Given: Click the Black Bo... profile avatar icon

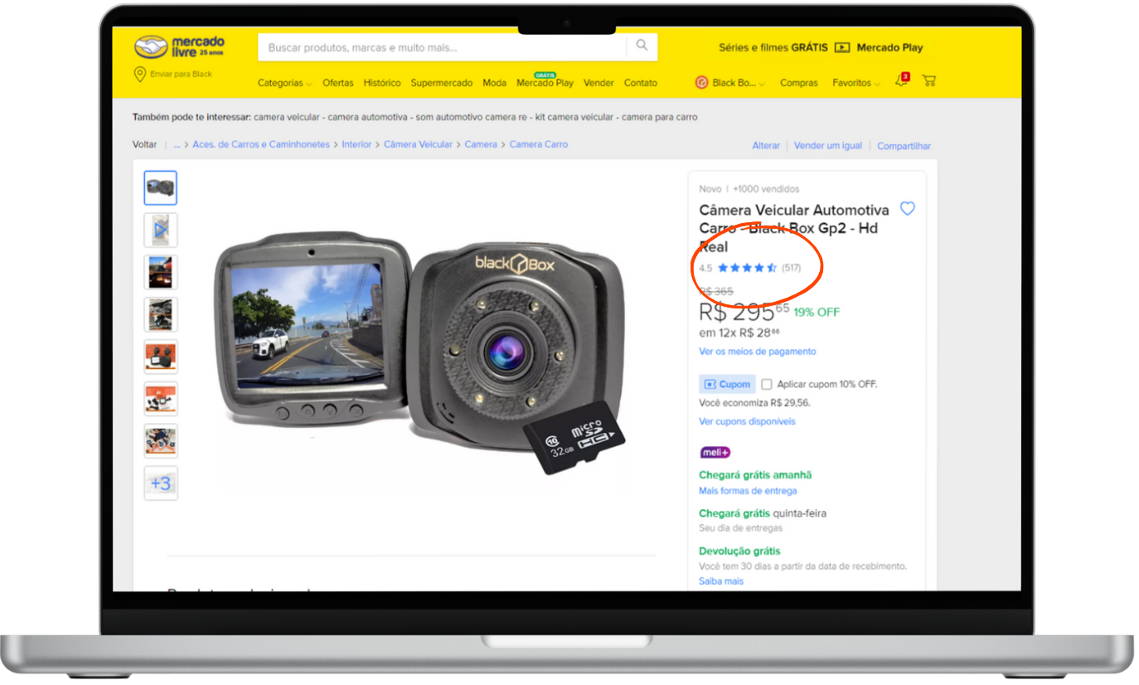Looking at the screenshot, I should click(x=701, y=83).
